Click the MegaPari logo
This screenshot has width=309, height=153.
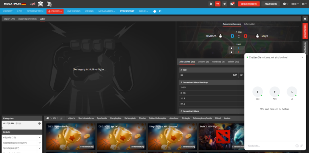coord(15,4)
